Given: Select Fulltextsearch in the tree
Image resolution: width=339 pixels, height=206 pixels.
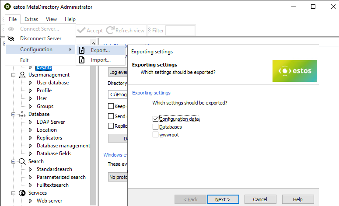Looking at the screenshot, I should 52,185.
